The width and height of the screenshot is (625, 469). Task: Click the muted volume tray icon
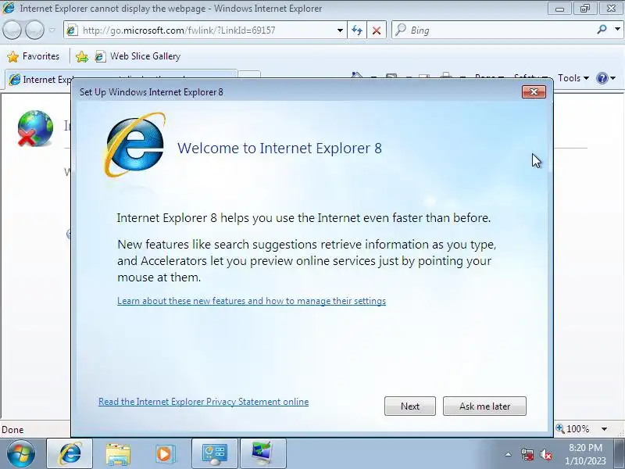545,454
